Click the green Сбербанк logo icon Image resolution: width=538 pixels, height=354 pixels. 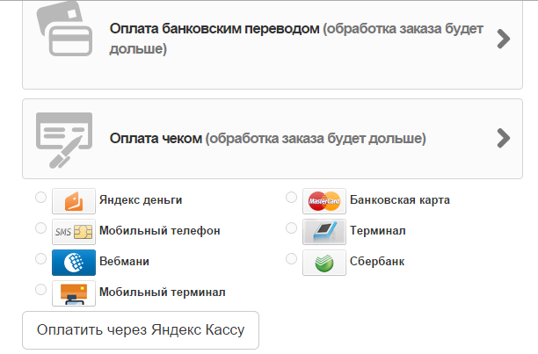pyautogui.click(x=324, y=263)
